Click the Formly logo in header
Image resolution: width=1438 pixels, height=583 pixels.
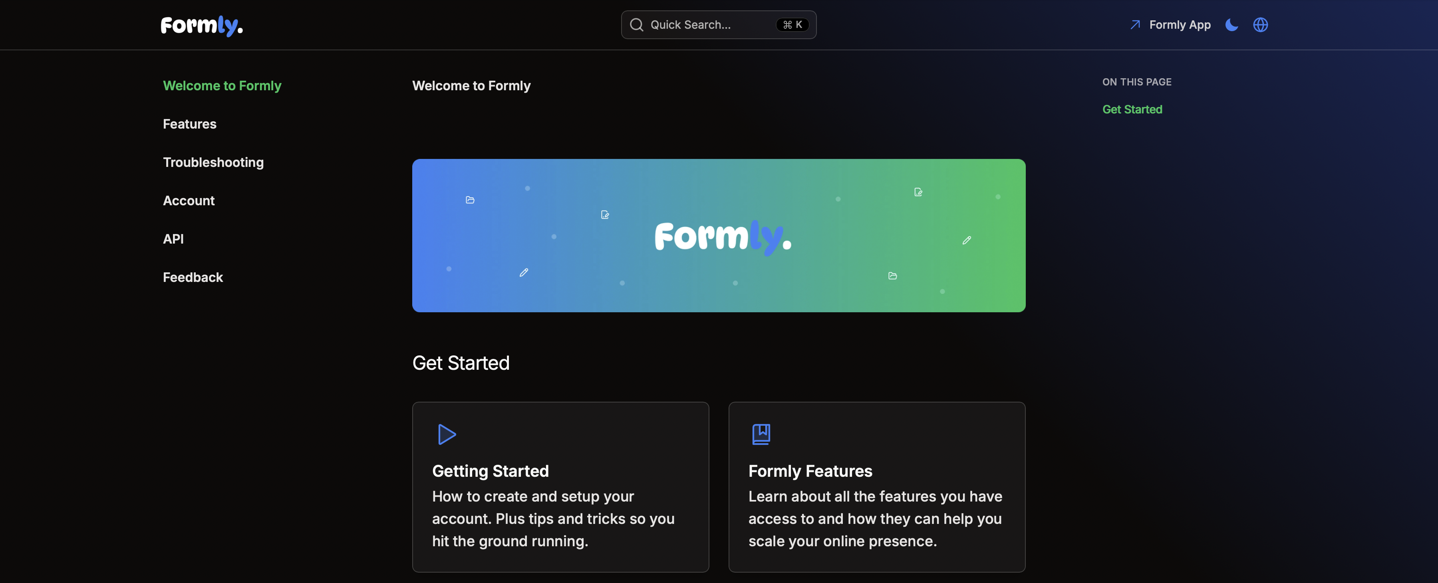[x=202, y=25]
